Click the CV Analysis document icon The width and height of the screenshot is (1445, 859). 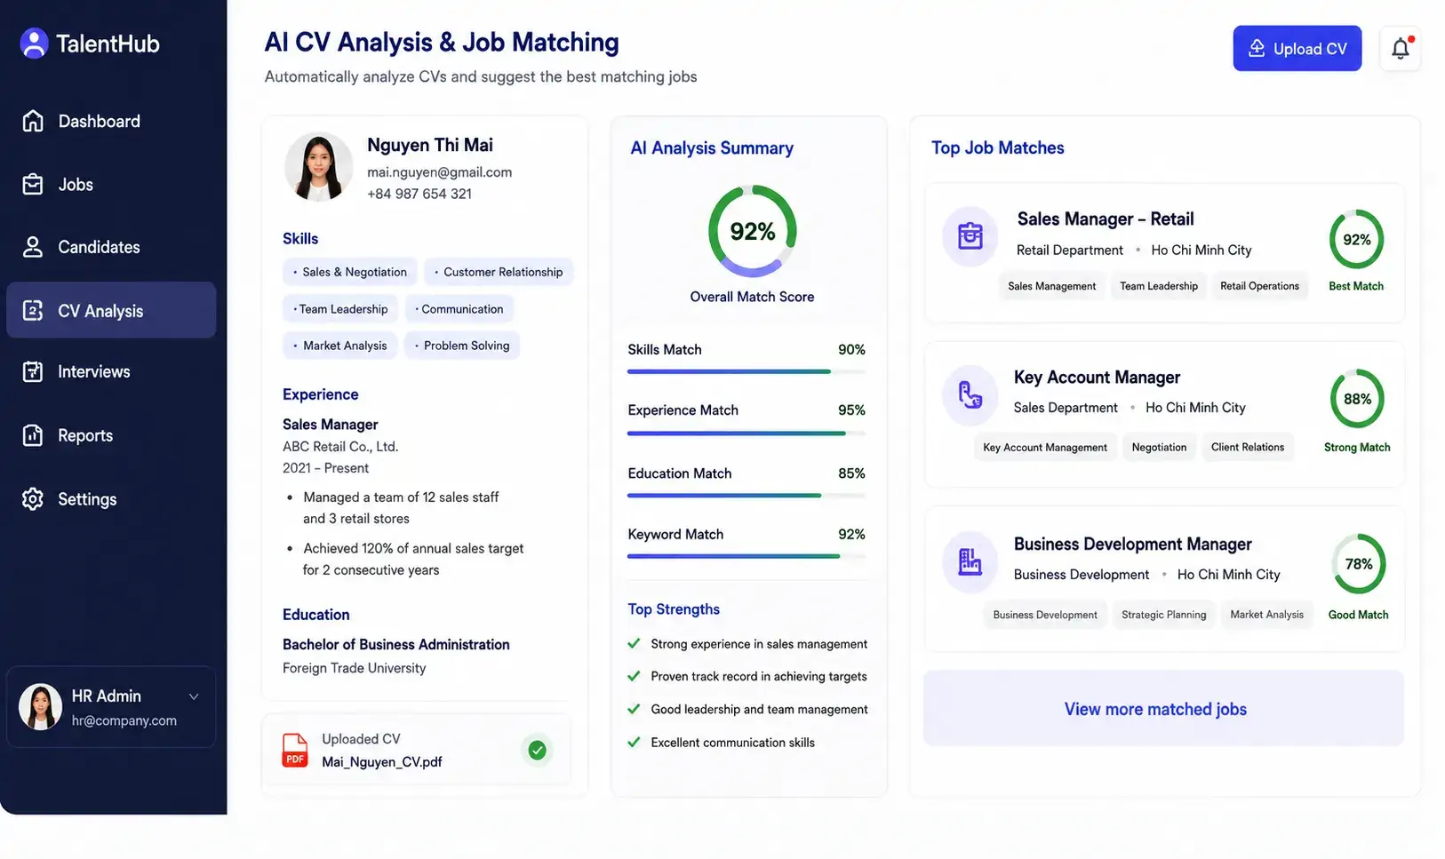33,310
